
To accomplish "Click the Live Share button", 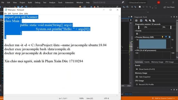I will 169,7.
